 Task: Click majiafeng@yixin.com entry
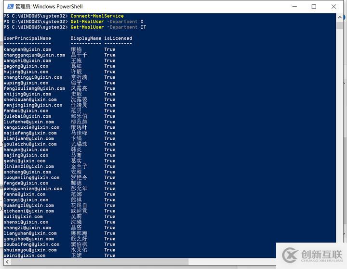click(x=30, y=133)
